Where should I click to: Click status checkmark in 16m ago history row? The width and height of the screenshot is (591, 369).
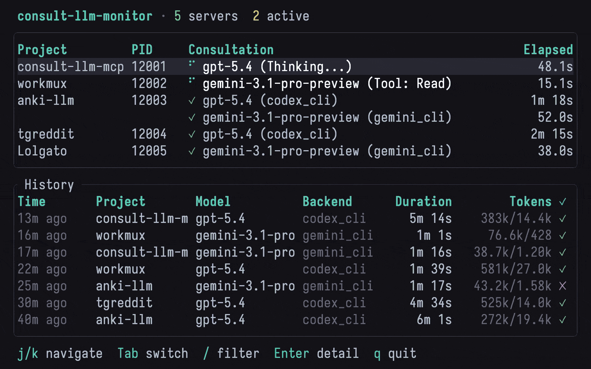coord(563,236)
